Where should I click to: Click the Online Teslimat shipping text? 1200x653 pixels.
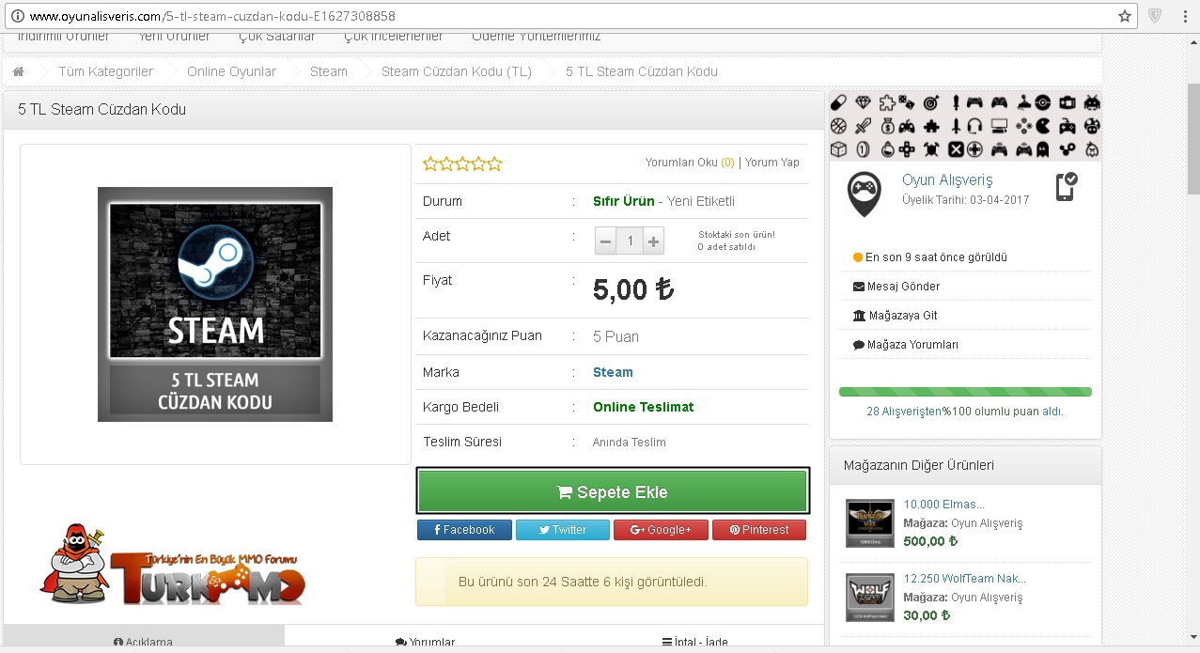click(x=644, y=407)
